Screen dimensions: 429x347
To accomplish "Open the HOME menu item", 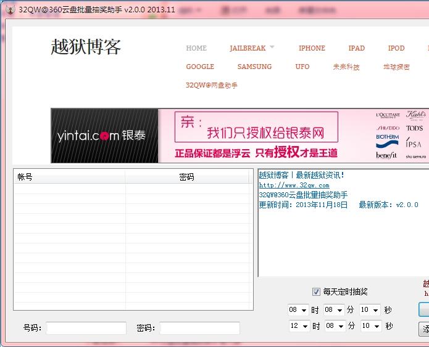I will click(196, 48).
